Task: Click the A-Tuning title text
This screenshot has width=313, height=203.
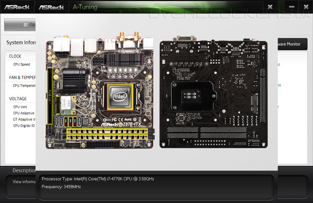Action: (x=85, y=7)
